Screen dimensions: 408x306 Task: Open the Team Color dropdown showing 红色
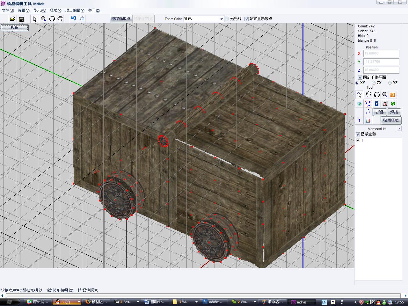click(203, 19)
